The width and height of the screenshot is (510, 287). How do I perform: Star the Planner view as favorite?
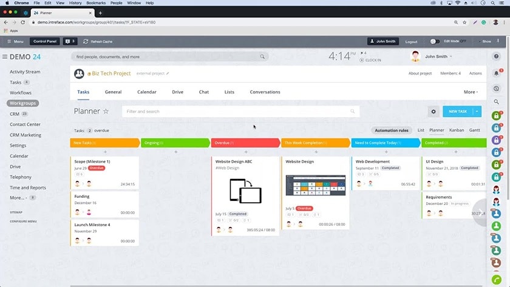coord(106,111)
